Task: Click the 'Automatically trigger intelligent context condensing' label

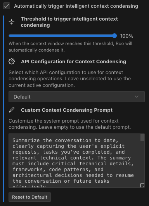Action: click(76, 6)
